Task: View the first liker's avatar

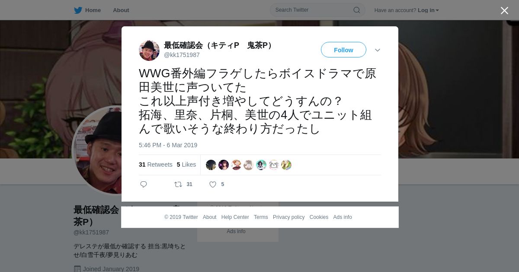Action: click(x=211, y=165)
